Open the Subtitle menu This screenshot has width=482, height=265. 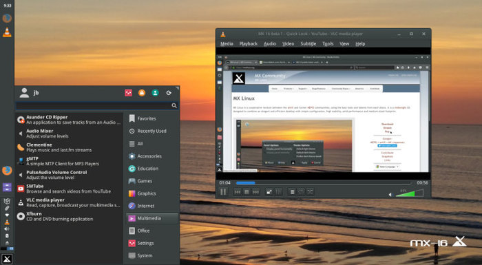[x=308, y=43]
